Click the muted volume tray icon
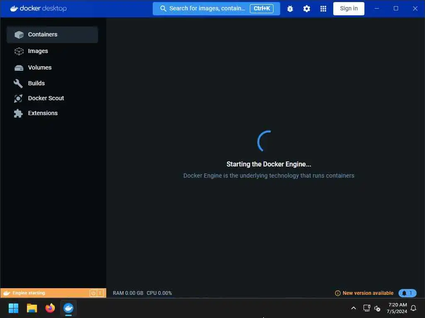Viewport: 425px width, 318px height. coord(377,308)
